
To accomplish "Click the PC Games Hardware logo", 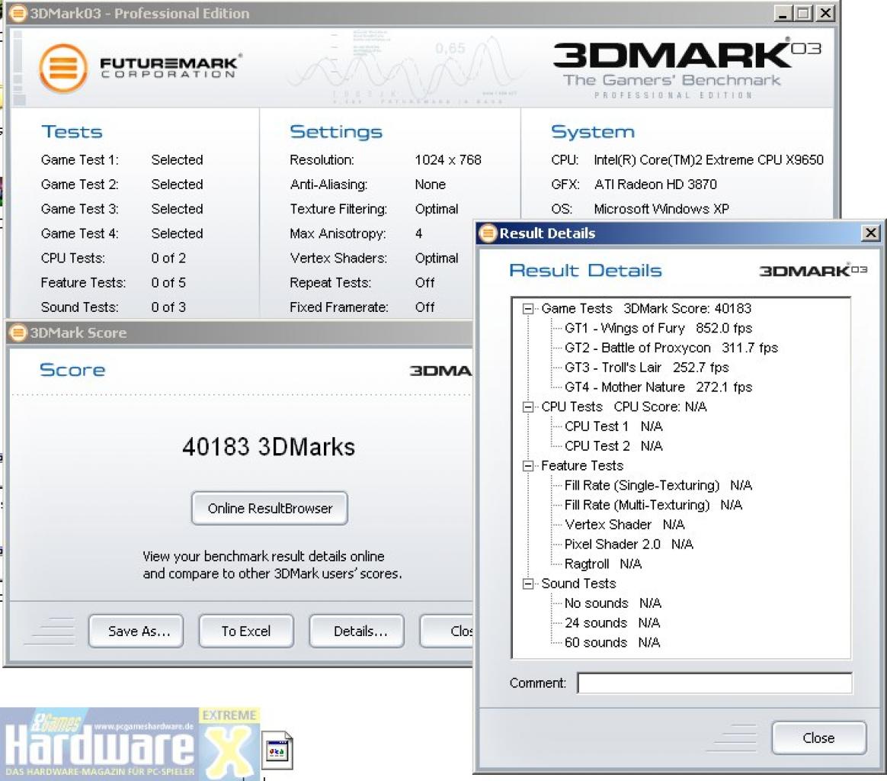I will (129, 744).
